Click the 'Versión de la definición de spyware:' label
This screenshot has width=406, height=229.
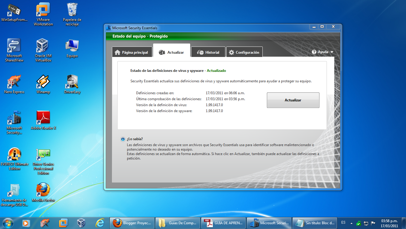click(x=164, y=111)
